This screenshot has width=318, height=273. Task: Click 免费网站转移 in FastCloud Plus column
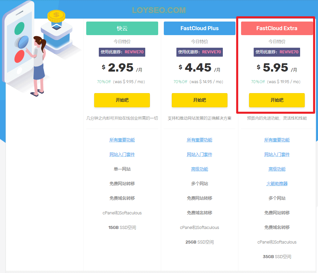pyautogui.click(x=200, y=198)
